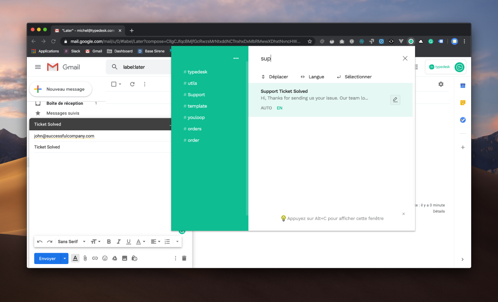Open the text alignment dropdown
This screenshot has width=498, height=302.
pyautogui.click(x=155, y=242)
